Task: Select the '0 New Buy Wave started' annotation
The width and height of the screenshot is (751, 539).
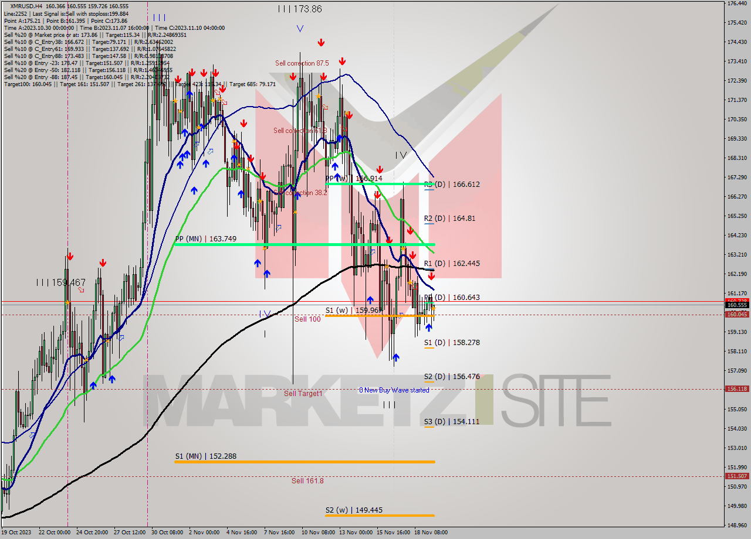Action: pos(394,390)
